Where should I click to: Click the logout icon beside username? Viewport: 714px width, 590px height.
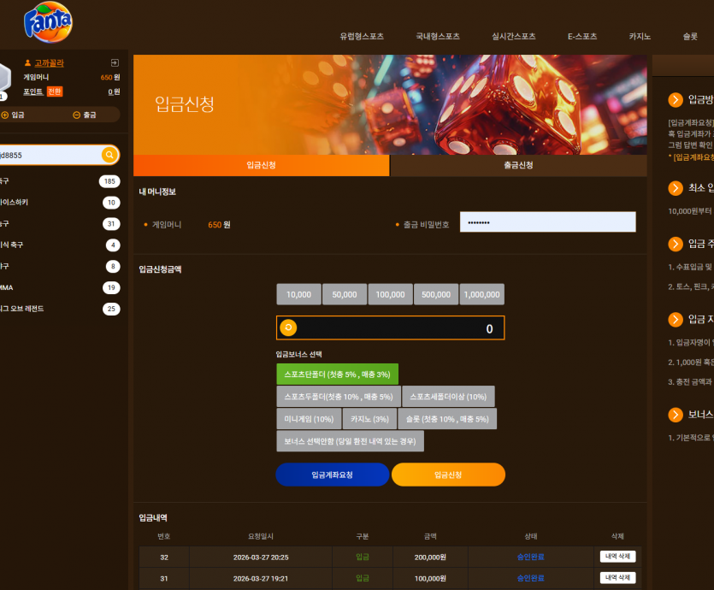tap(115, 62)
